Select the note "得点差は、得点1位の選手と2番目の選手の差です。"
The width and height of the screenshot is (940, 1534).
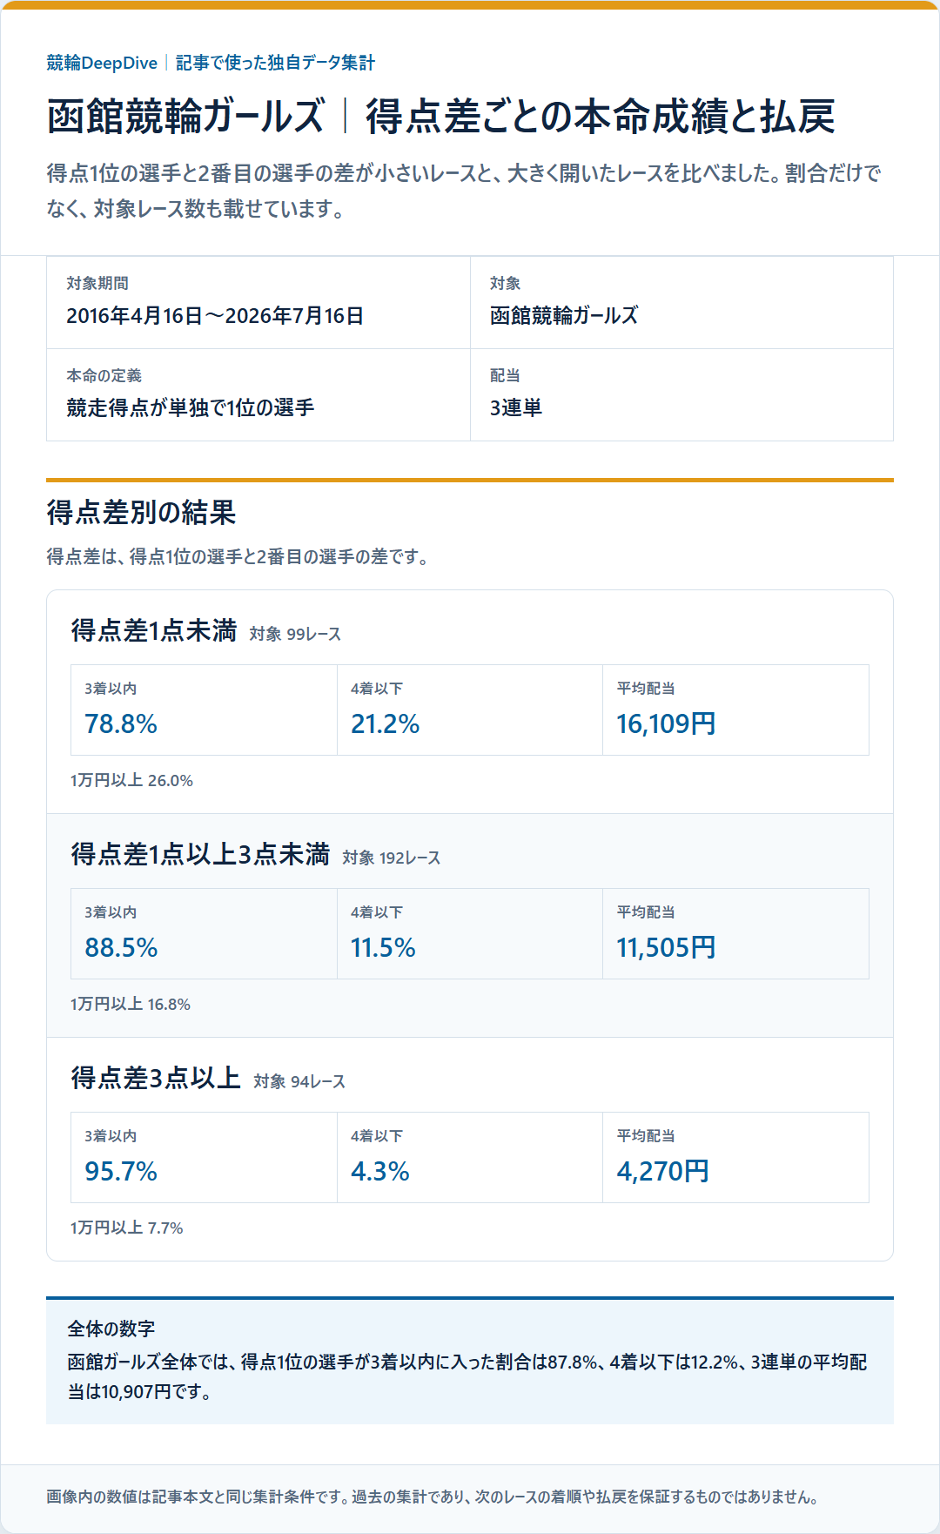point(238,556)
